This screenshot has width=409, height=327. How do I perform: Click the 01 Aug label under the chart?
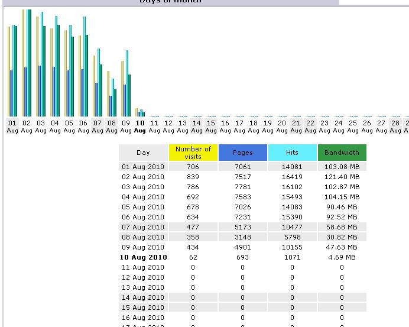(12, 127)
